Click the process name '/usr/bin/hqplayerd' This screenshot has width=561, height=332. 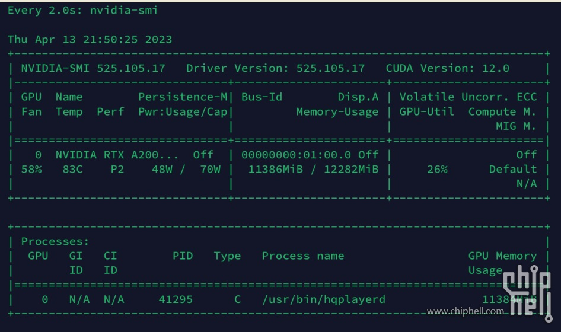[x=324, y=299]
